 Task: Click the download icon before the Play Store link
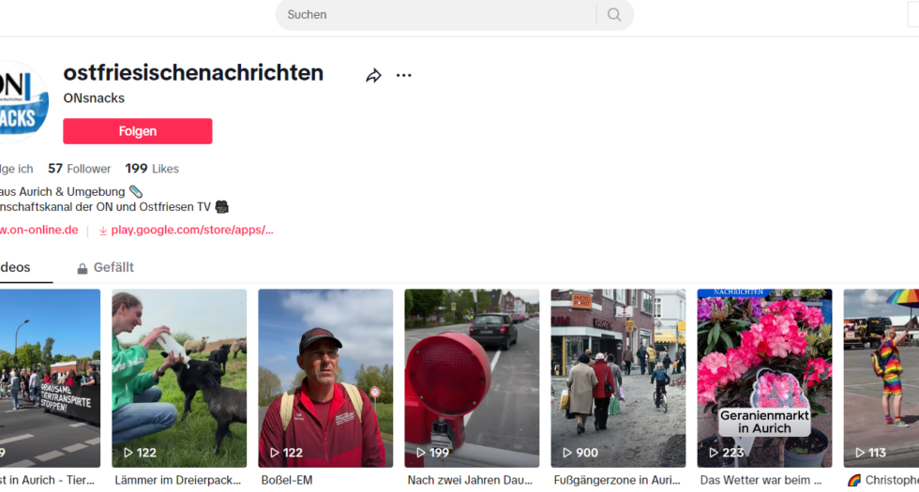point(103,231)
